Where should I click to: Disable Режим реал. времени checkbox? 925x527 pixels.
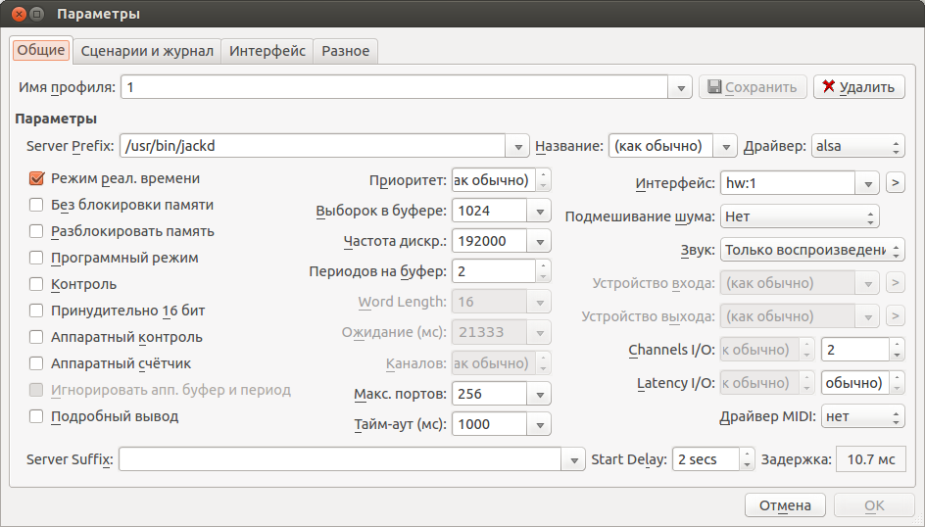coord(36,178)
